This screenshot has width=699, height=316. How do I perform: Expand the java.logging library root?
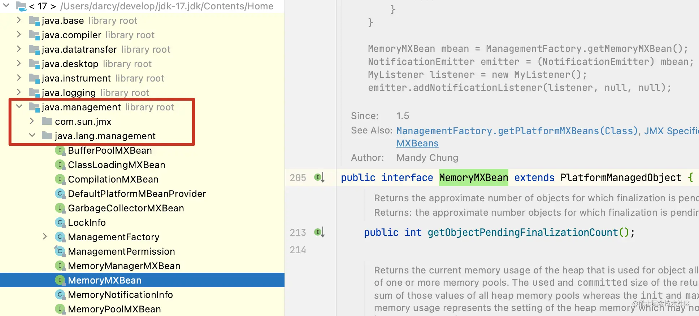point(19,92)
